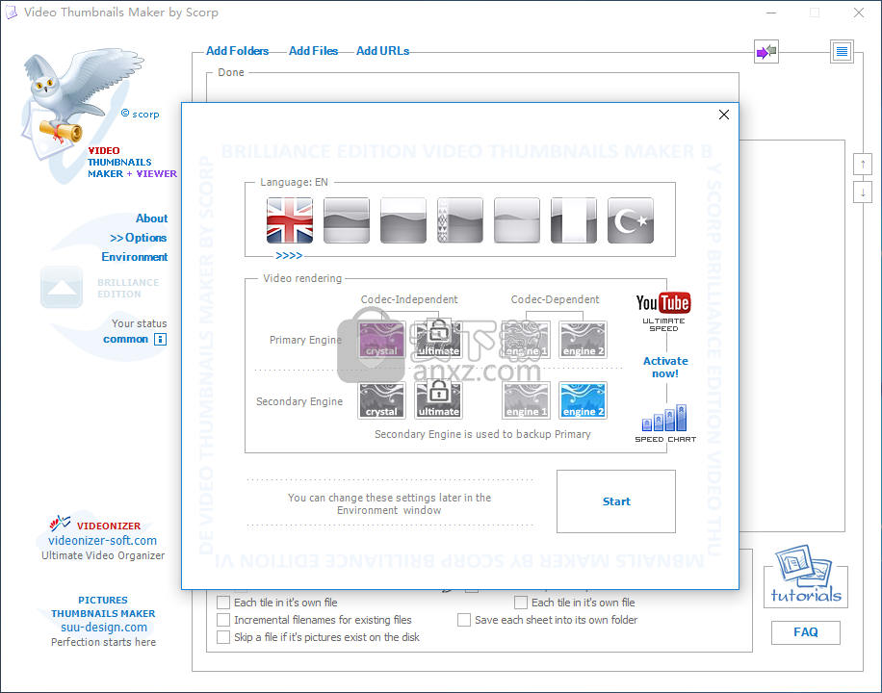Image resolution: width=882 pixels, height=693 pixels.
Task: Select crystal as Secondary Engine
Action: point(382,400)
